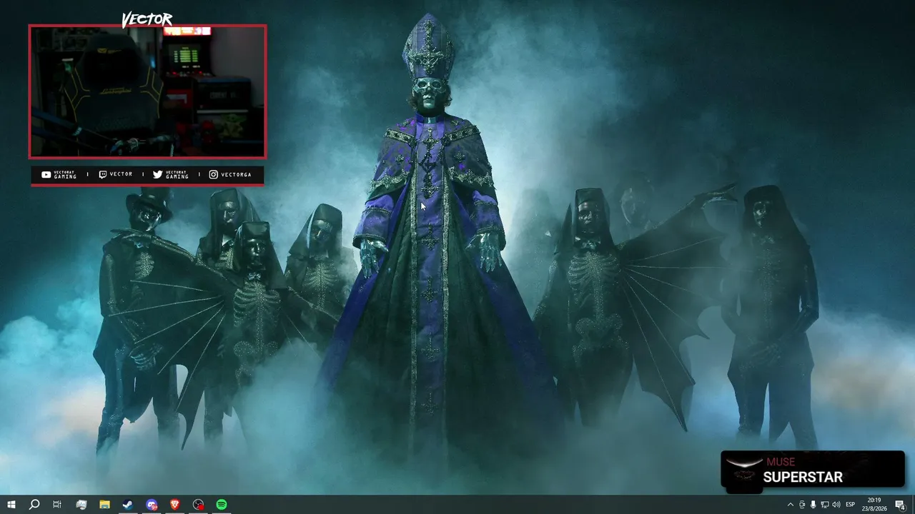
Task: Open taskbar search magnifier
Action: pyautogui.click(x=34, y=505)
